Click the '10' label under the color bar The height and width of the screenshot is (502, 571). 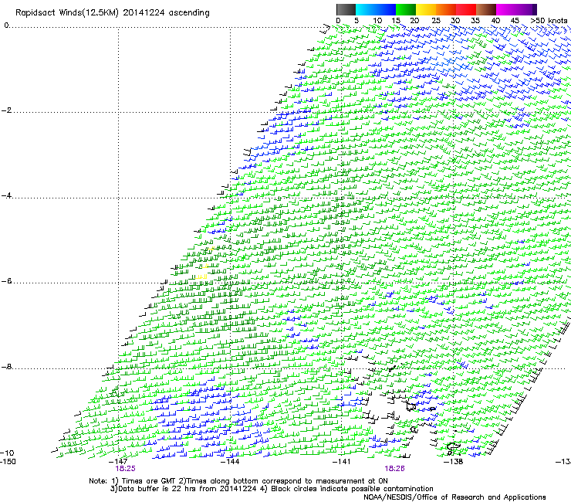pos(377,21)
